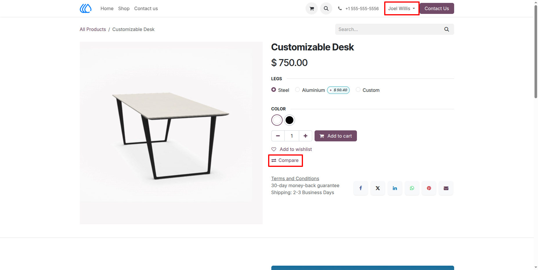This screenshot has height=270, width=538.
Task: Increase quantity with plus button
Action: coord(306,136)
